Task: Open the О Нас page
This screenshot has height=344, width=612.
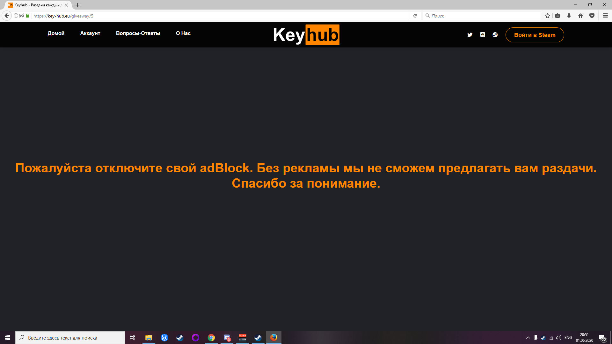Action: coord(183,33)
